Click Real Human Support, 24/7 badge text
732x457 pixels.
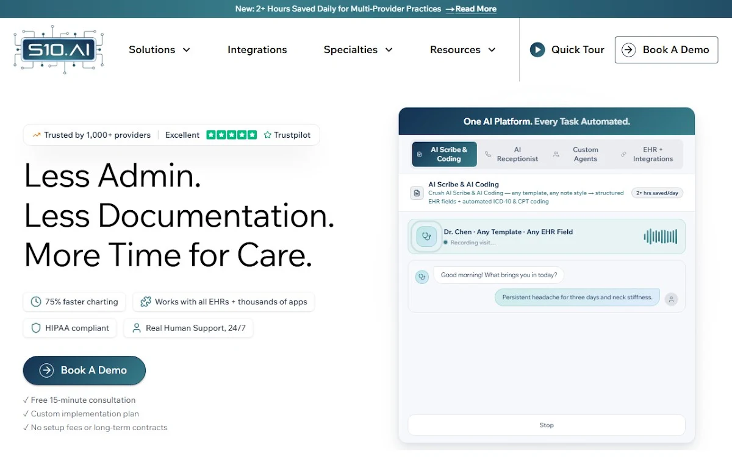[196, 328]
